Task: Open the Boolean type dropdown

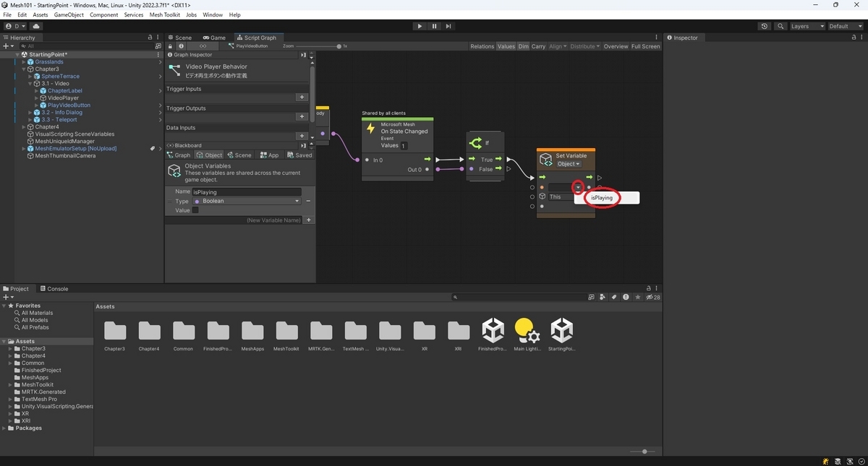Action: click(247, 202)
